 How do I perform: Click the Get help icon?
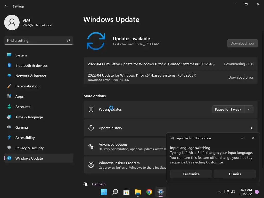coord(86,184)
